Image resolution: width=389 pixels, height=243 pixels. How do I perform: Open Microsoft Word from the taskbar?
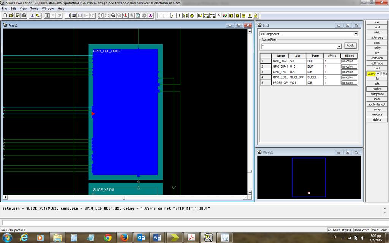tap(157, 238)
